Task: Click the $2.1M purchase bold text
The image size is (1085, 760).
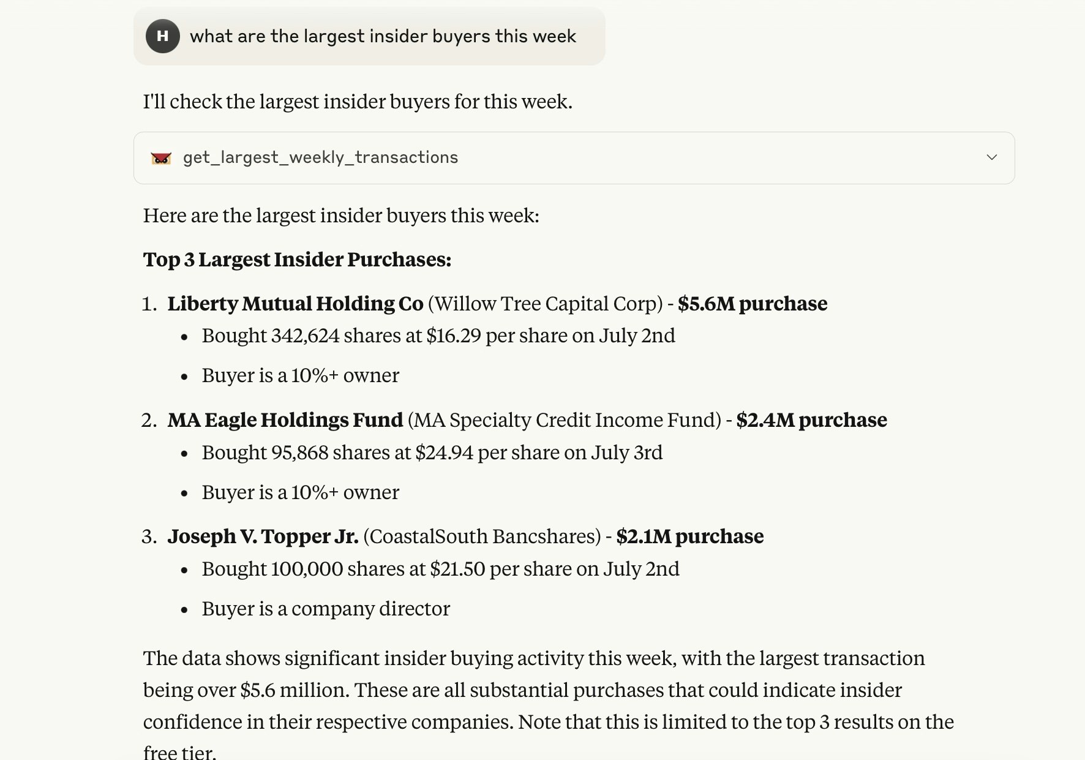Action: [689, 536]
